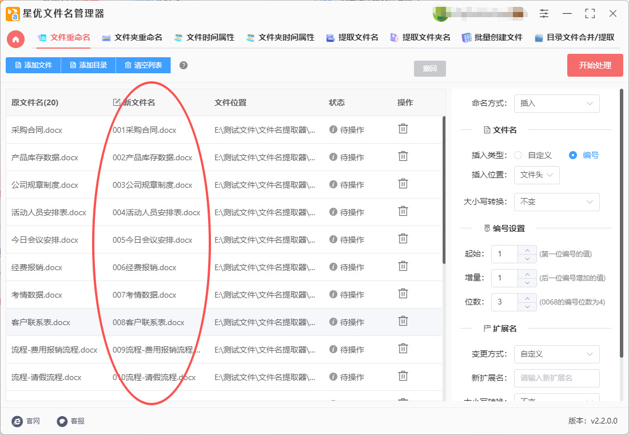The height and width of the screenshot is (435, 629).
Task: Click the edit icon beside 新文件名 header
Action: tap(117, 102)
